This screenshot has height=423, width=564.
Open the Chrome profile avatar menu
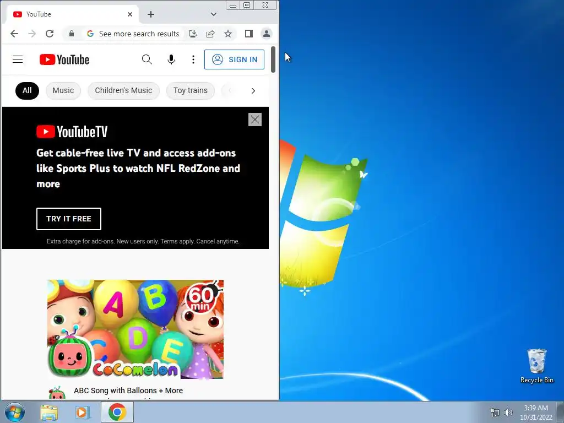point(267,34)
